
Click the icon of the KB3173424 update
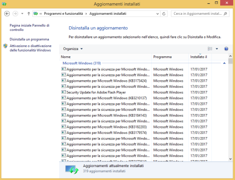pyautogui.click(x=64, y=80)
